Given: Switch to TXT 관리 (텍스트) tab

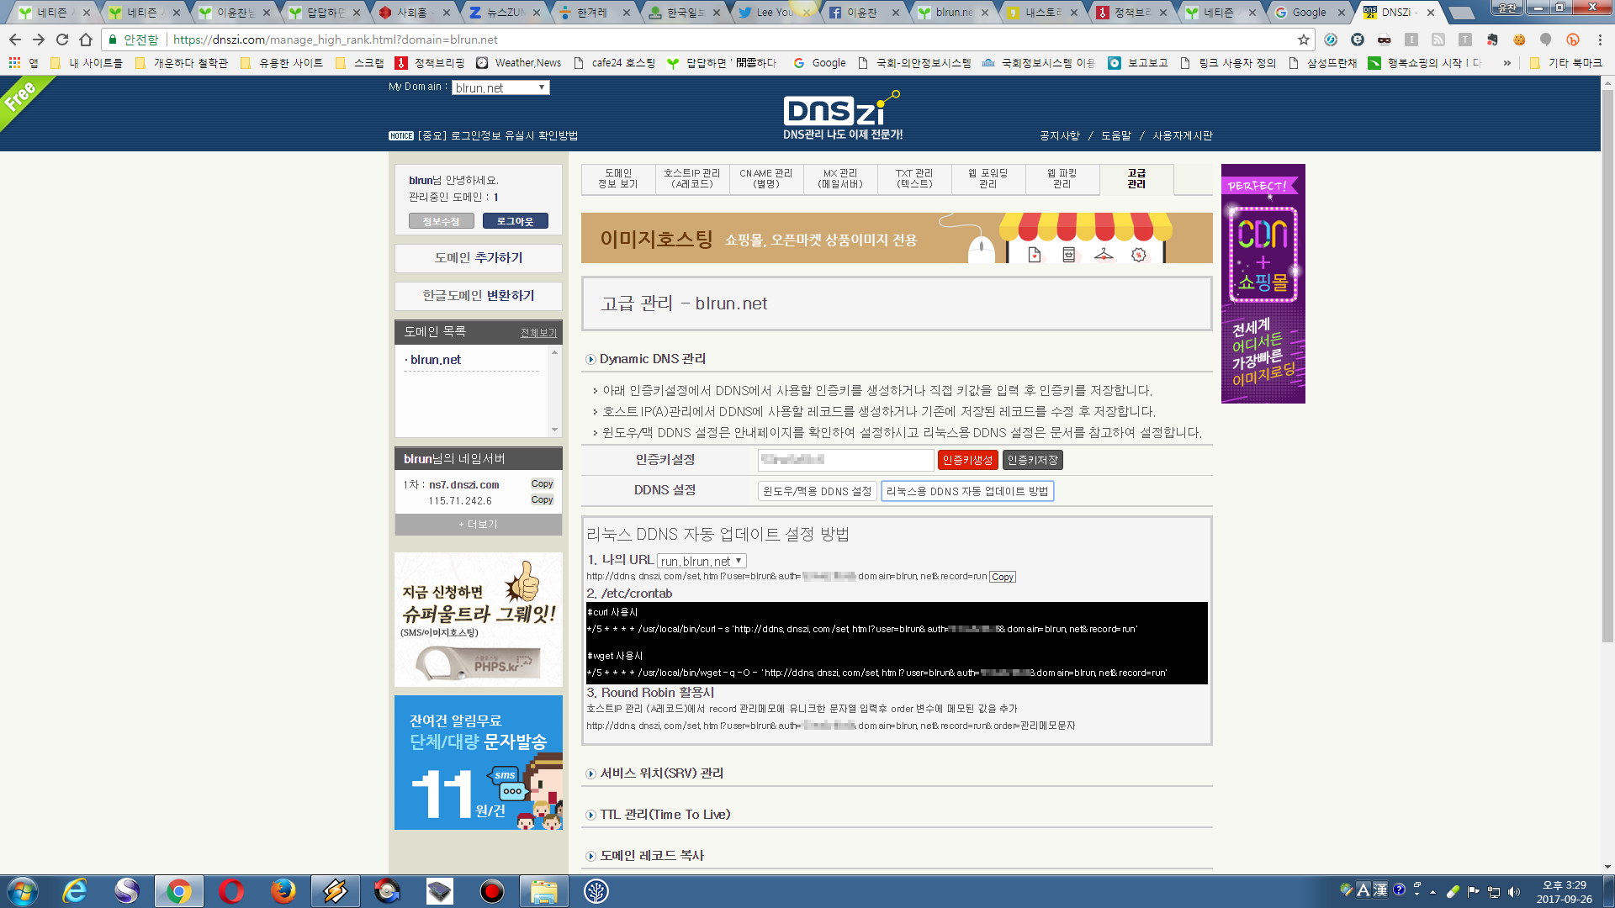Looking at the screenshot, I should coord(914,179).
